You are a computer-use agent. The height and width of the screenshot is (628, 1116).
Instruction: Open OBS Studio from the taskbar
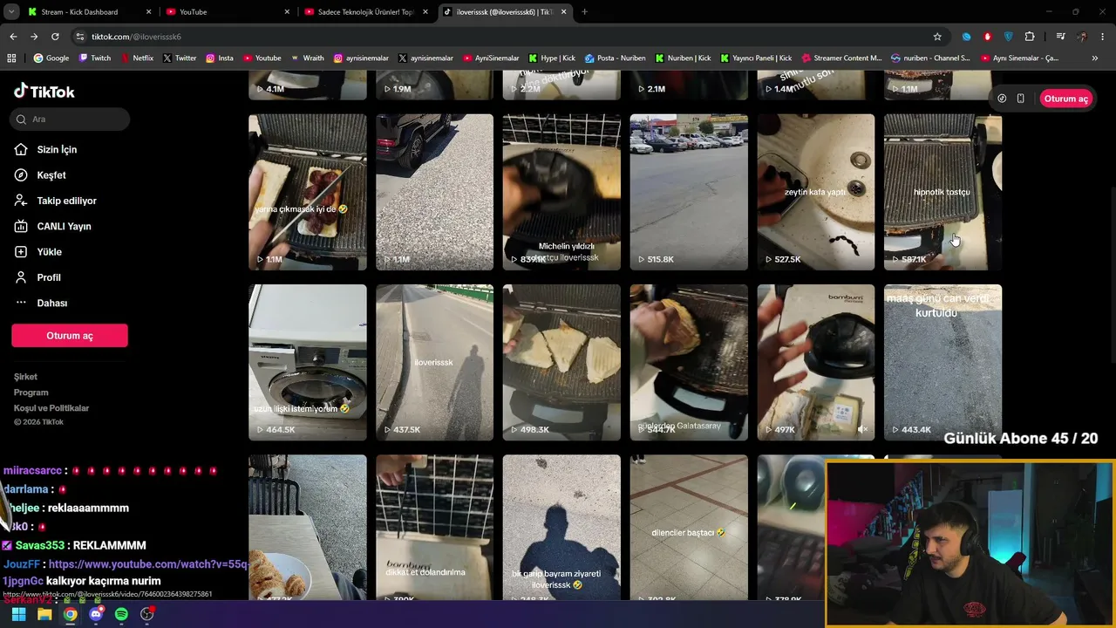click(147, 614)
